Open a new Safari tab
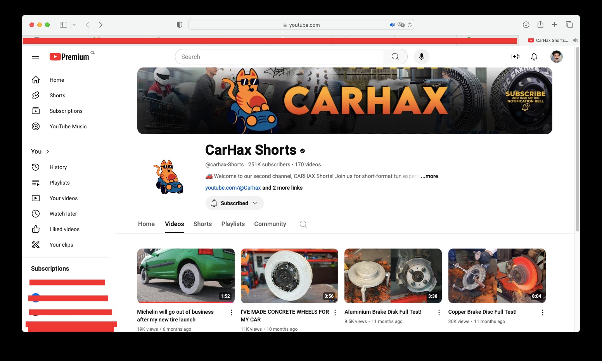 pos(555,24)
